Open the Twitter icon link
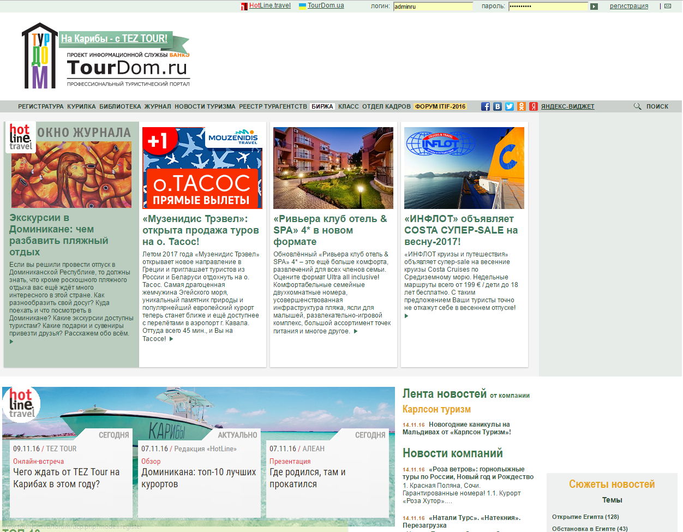 (510, 106)
